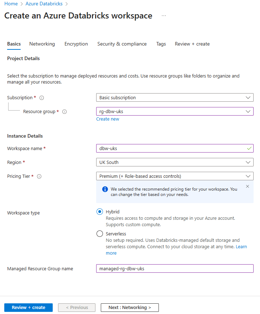
Task: Navigate to Azure Databricks breadcrumb
Action: (44, 4)
